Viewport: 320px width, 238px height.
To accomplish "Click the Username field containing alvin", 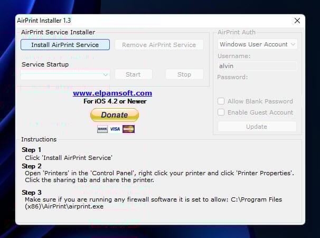I will click(257, 66).
